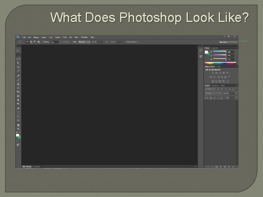Toggle Lock transparent pixels in Layers panel
The image size is (263, 197).
tap(211, 98)
